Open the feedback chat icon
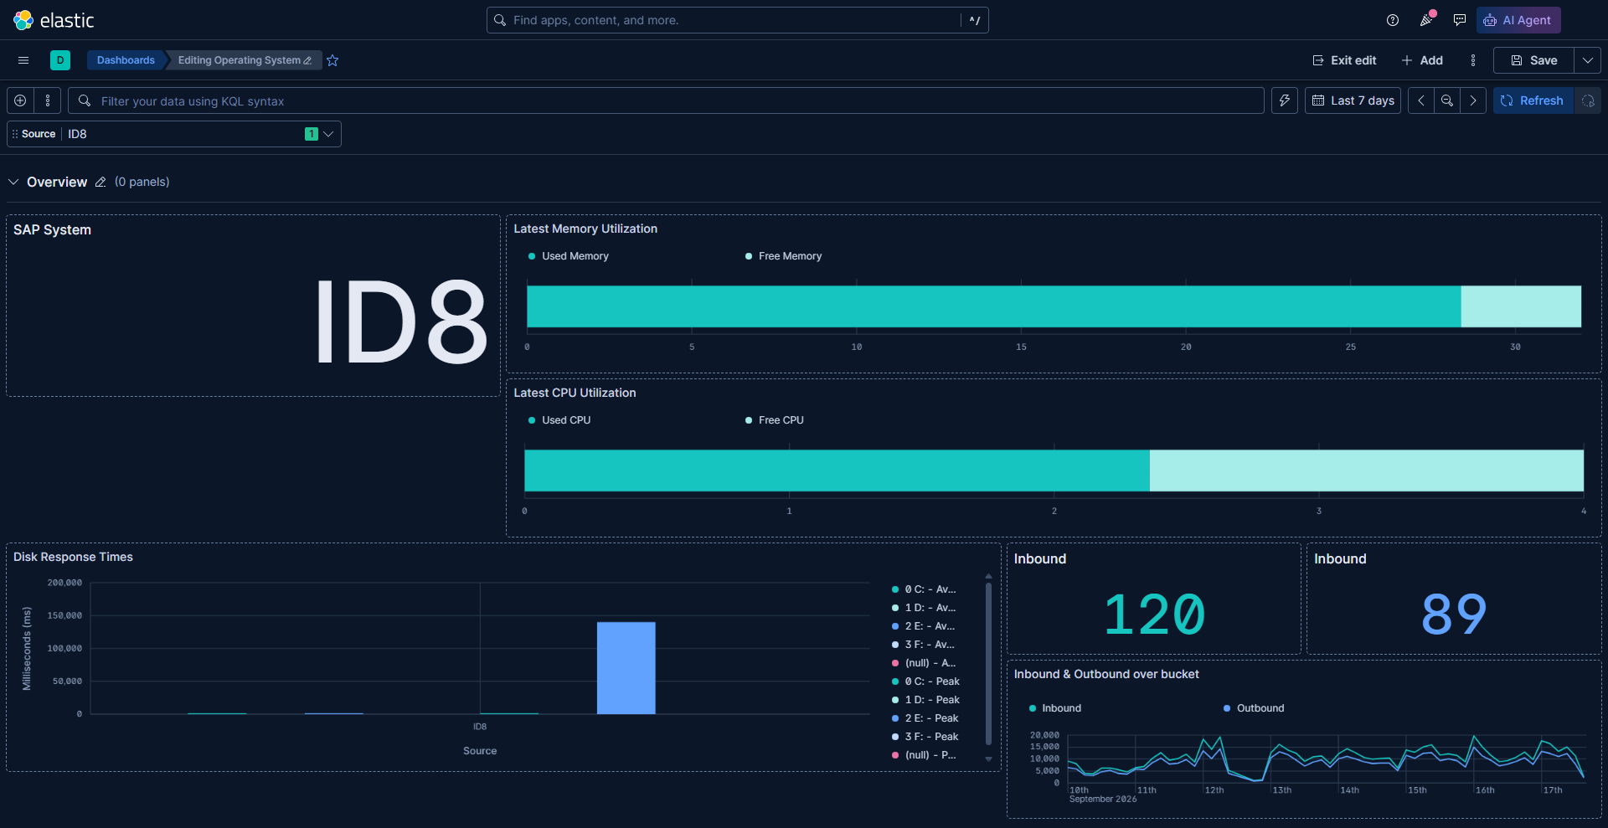This screenshot has height=828, width=1608. (1460, 20)
